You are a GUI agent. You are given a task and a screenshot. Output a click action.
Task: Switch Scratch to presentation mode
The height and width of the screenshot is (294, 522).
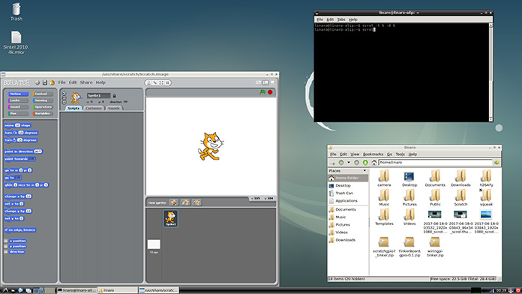tap(273, 82)
